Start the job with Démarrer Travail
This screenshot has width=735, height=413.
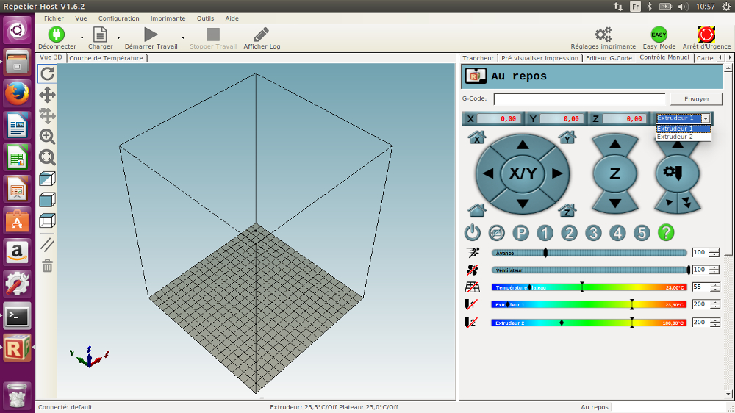[151, 35]
